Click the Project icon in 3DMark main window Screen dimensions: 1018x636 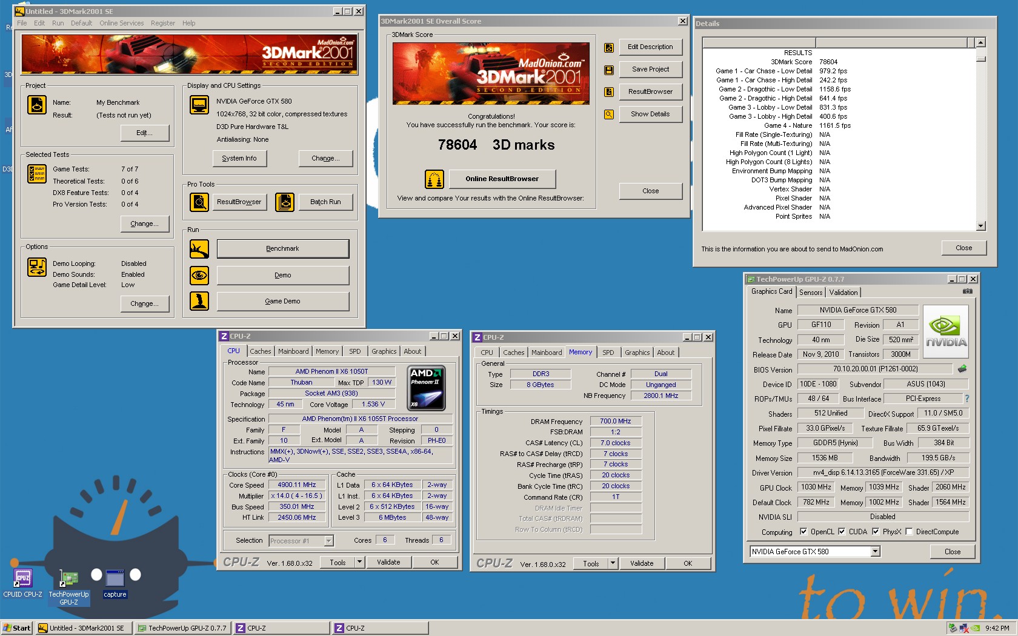pos(37,105)
